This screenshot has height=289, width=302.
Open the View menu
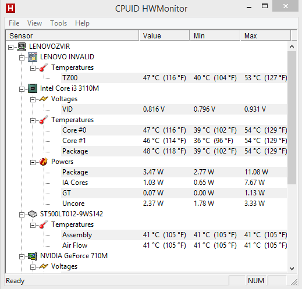point(34,23)
